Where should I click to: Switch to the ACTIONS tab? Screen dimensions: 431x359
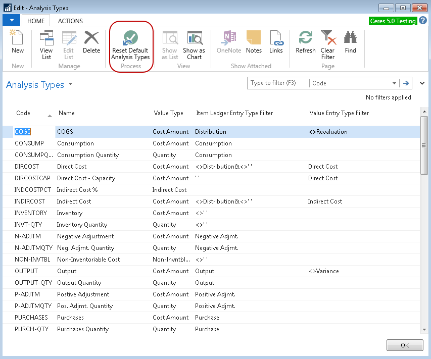(x=70, y=21)
